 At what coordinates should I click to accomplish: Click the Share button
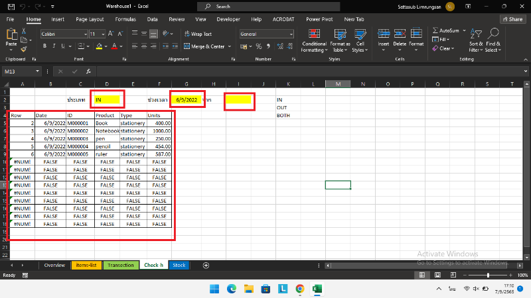(x=512, y=19)
